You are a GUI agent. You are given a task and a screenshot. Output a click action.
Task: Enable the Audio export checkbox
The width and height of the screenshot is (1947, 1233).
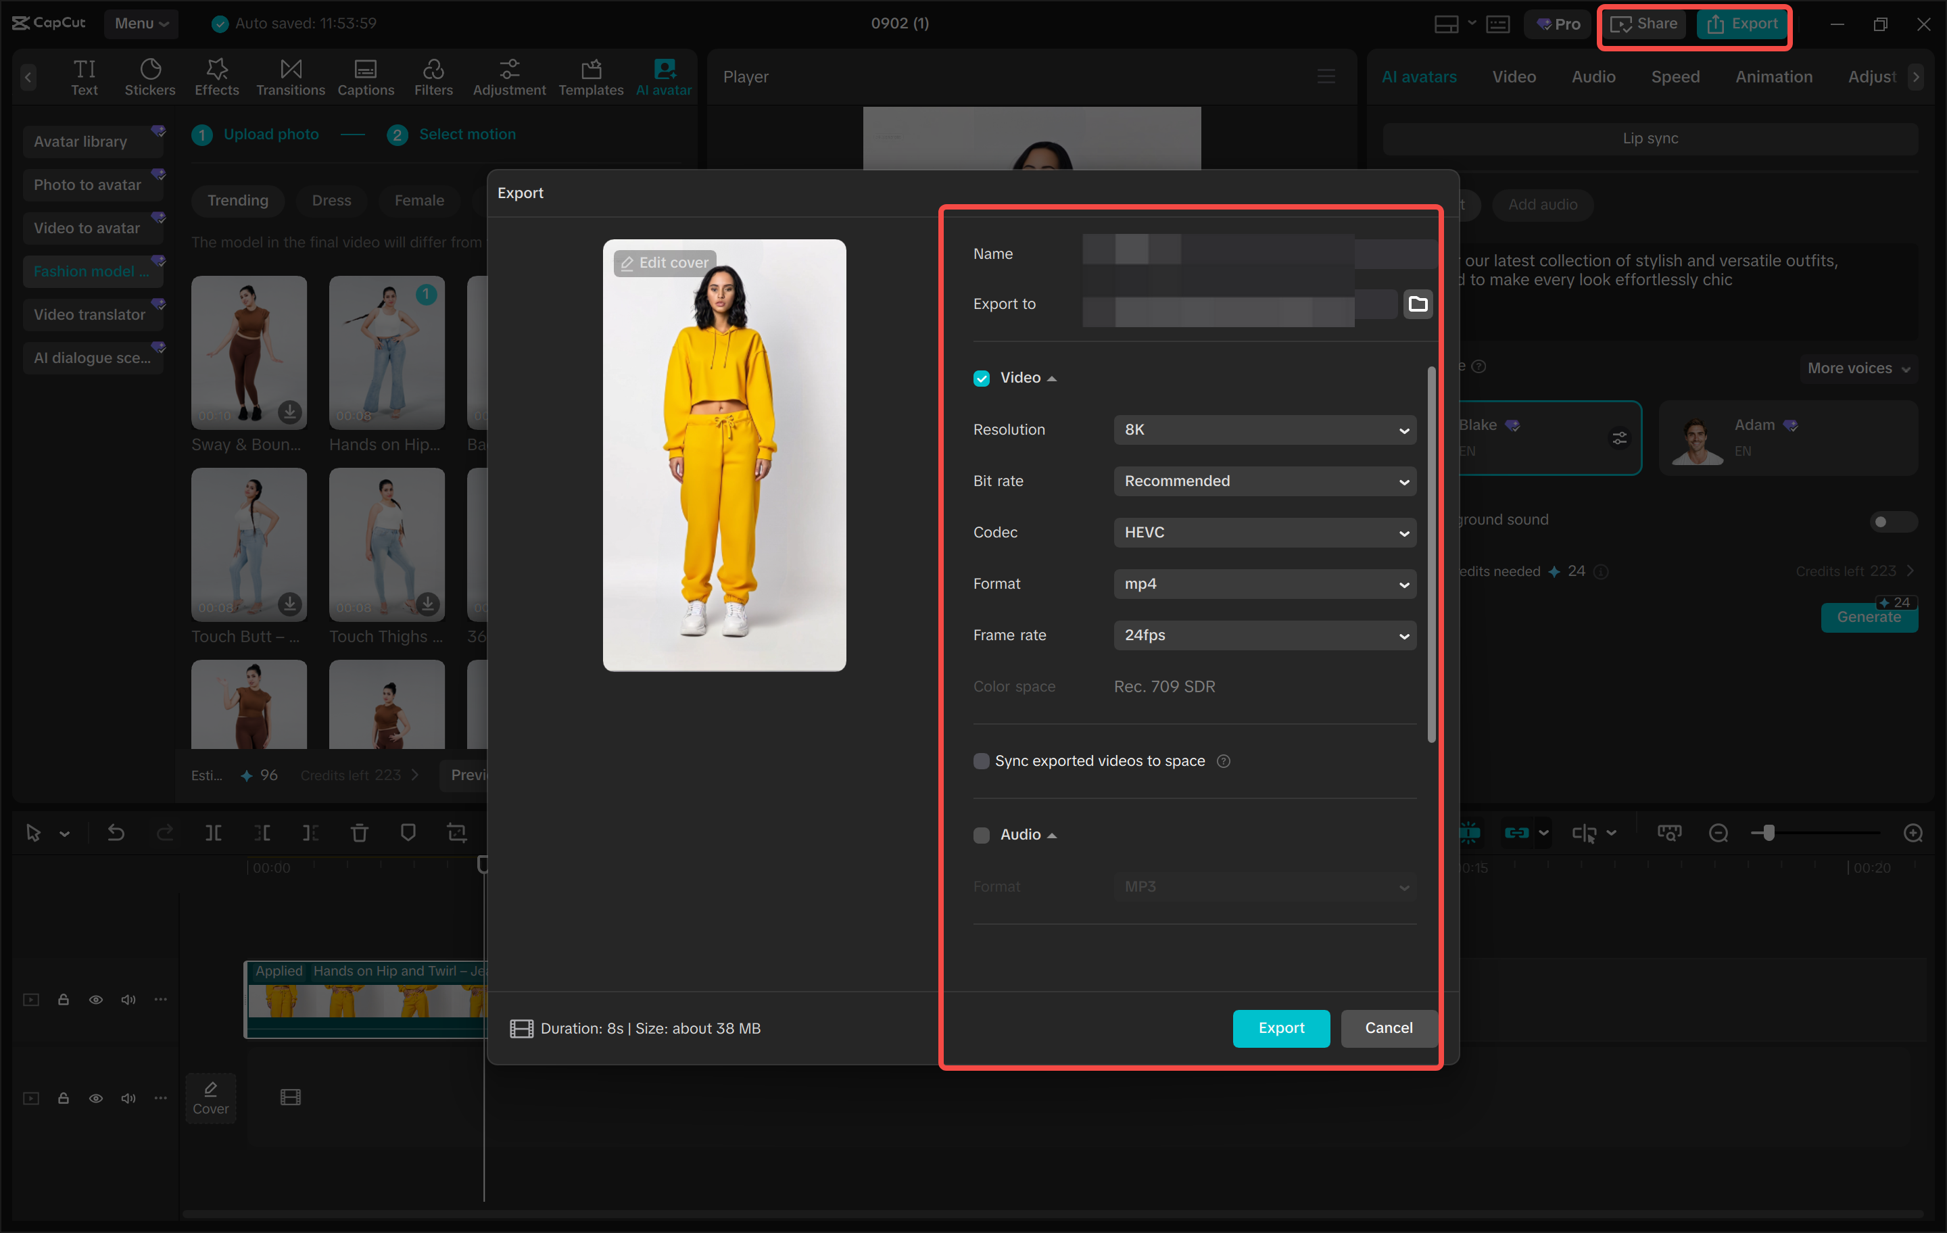click(x=981, y=834)
